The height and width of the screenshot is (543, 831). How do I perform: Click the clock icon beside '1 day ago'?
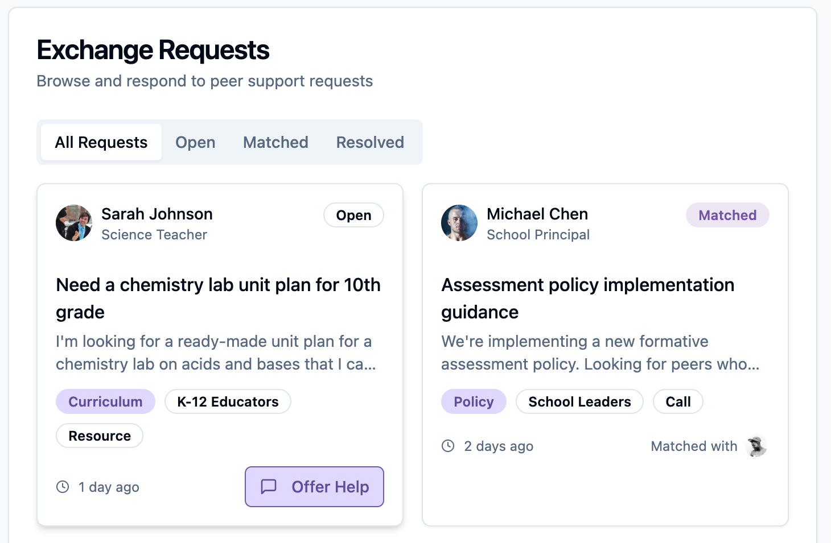[63, 487]
